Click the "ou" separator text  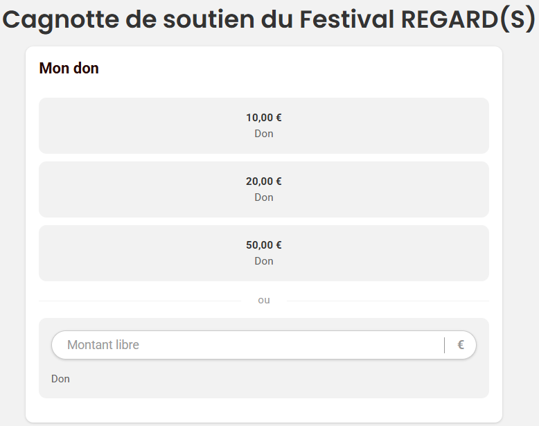[264, 300]
